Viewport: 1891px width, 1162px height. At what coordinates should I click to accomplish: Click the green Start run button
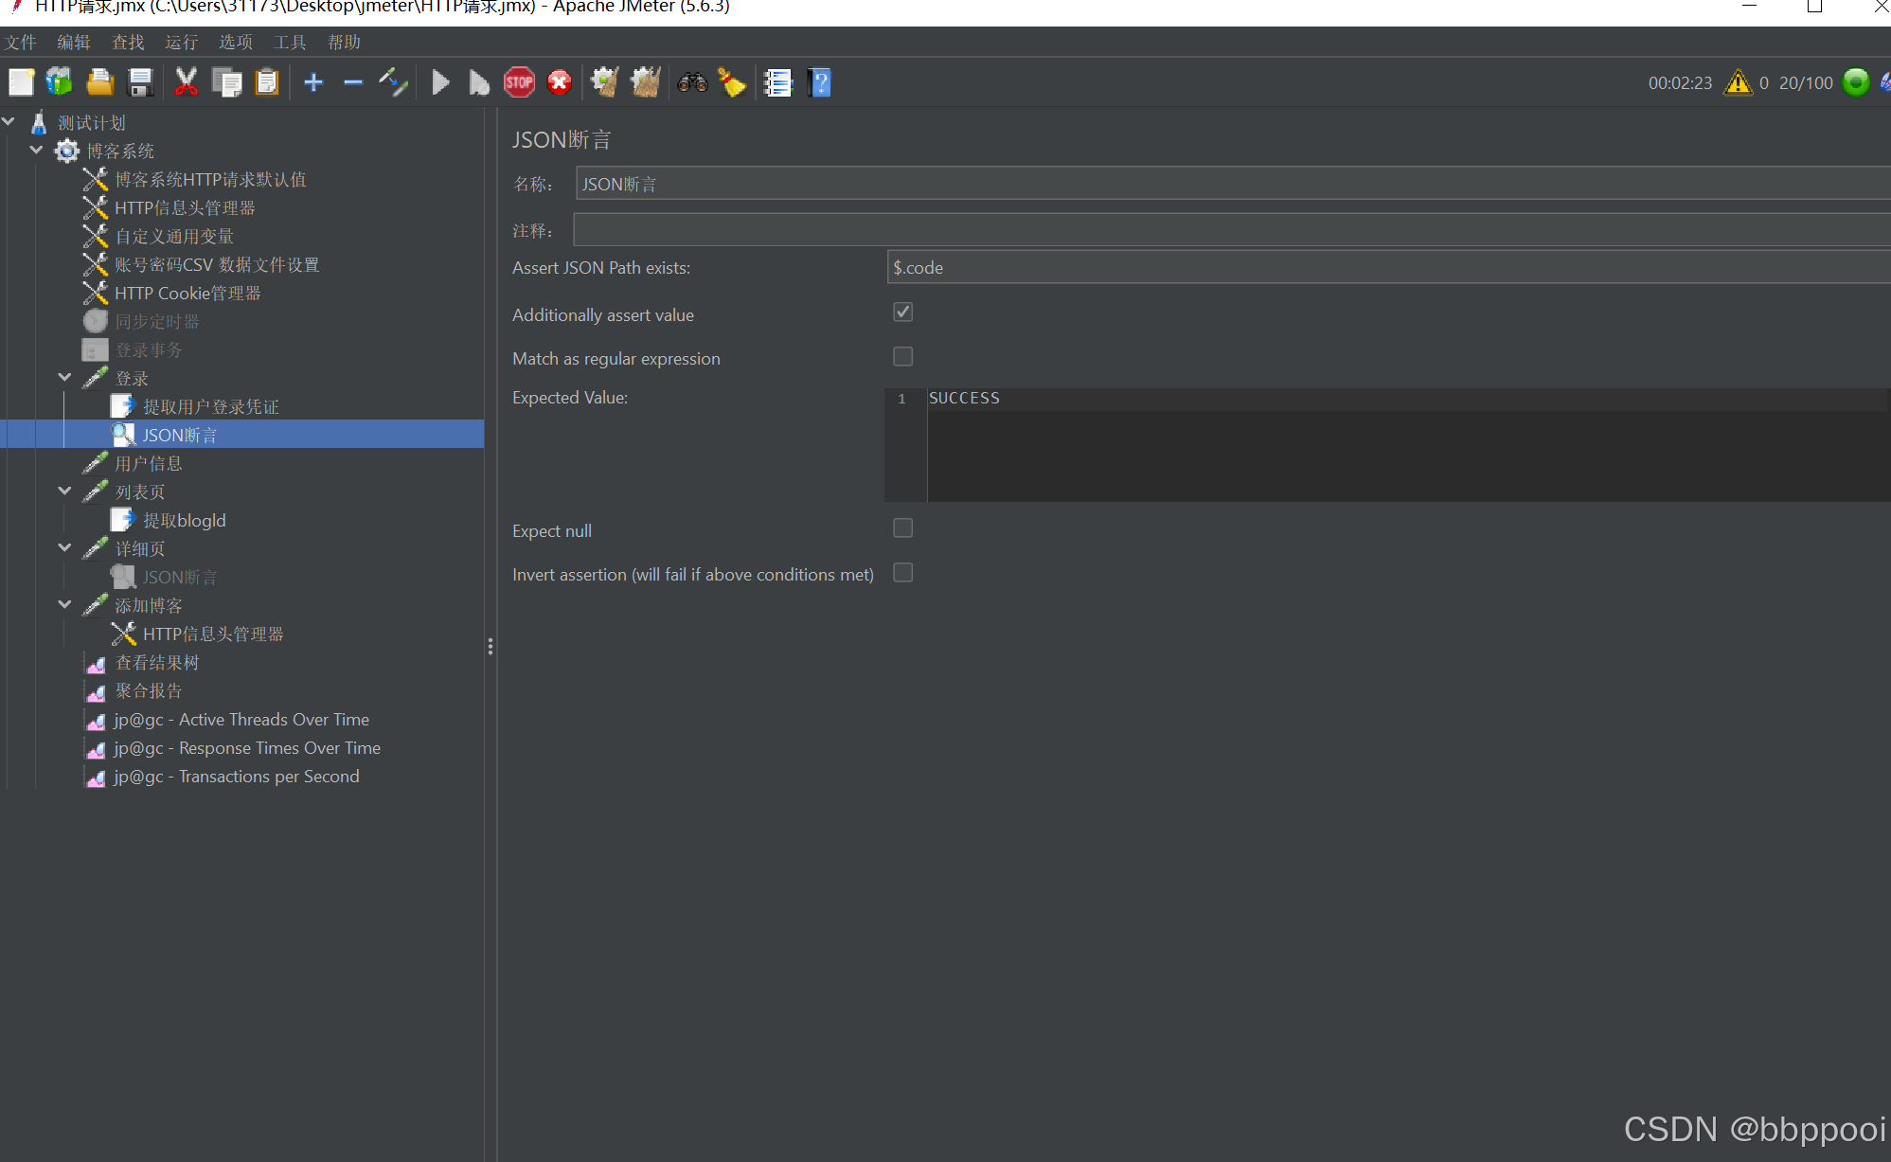tap(440, 83)
